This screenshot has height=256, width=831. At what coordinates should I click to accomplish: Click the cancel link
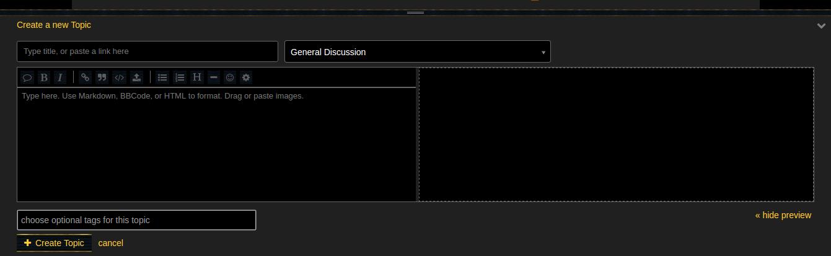(x=110, y=243)
